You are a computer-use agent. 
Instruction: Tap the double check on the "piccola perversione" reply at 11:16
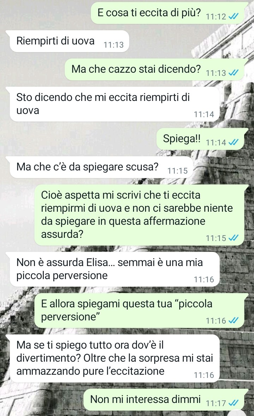coord(233,321)
